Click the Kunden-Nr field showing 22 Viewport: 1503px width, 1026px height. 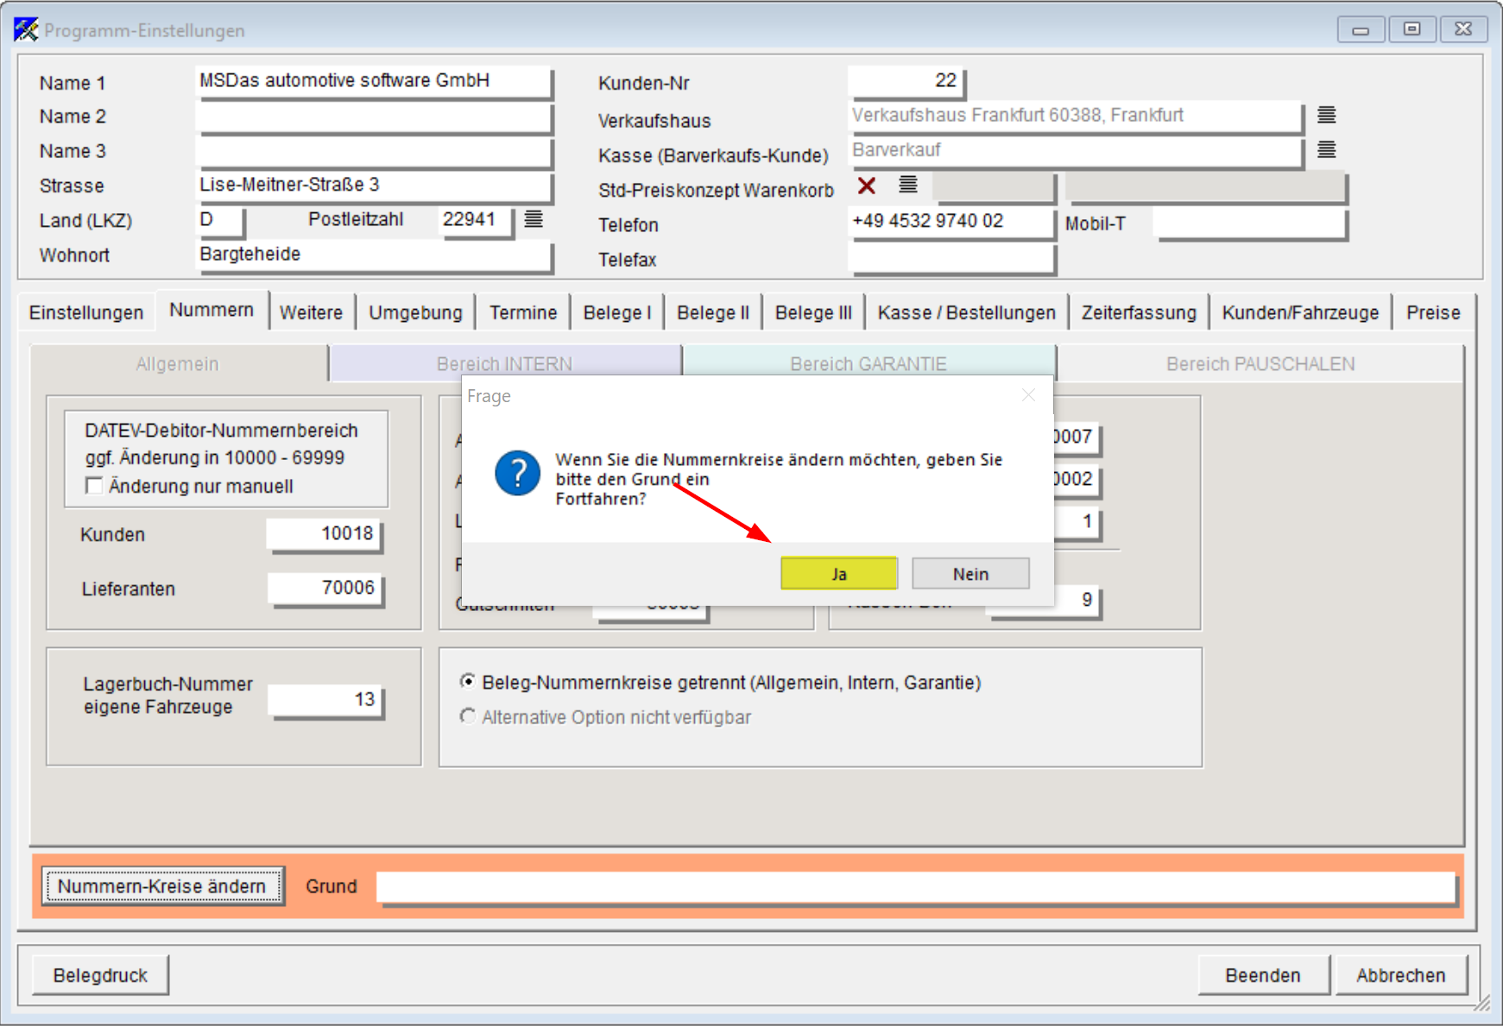point(906,81)
